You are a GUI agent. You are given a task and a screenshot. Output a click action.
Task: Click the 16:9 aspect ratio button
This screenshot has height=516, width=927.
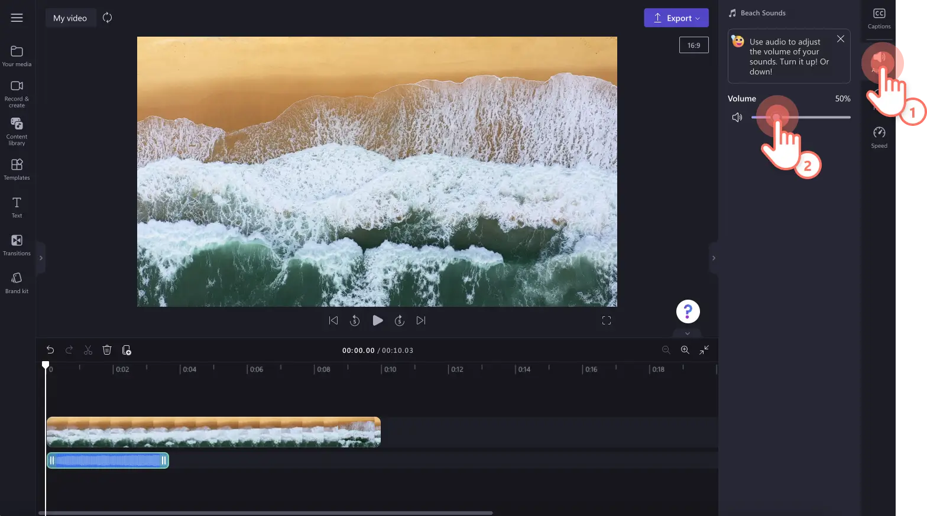click(x=694, y=45)
